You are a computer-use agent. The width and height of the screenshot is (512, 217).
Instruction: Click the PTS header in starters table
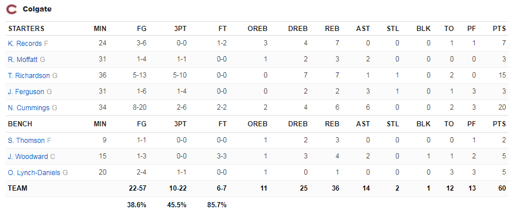(x=499, y=29)
